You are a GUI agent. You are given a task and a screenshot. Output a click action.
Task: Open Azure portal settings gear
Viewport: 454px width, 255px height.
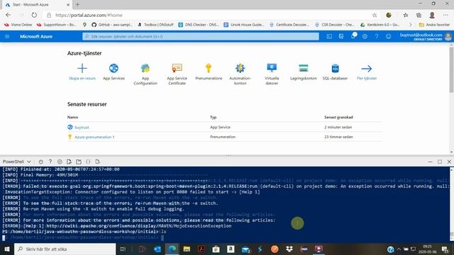click(x=365, y=36)
